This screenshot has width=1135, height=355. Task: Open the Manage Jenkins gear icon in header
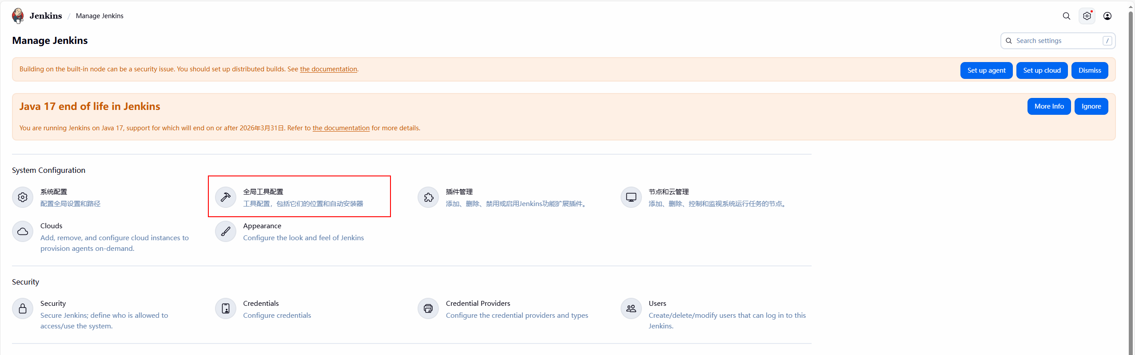pos(1087,16)
